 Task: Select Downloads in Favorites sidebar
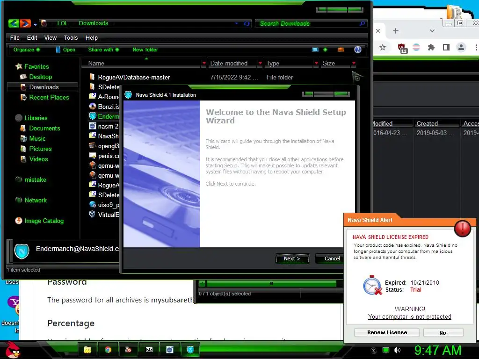point(43,87)
